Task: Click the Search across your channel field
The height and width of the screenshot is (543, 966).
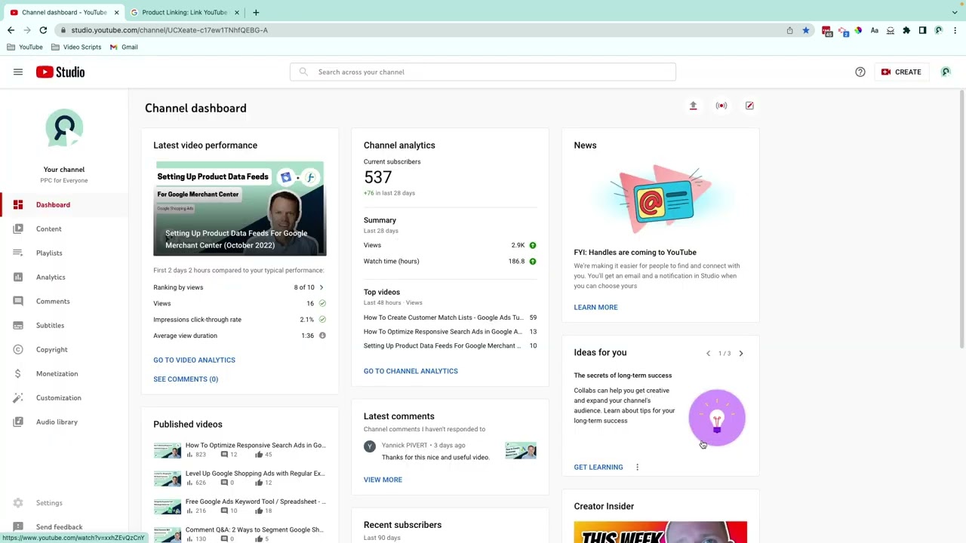Action: coord(483,72)
